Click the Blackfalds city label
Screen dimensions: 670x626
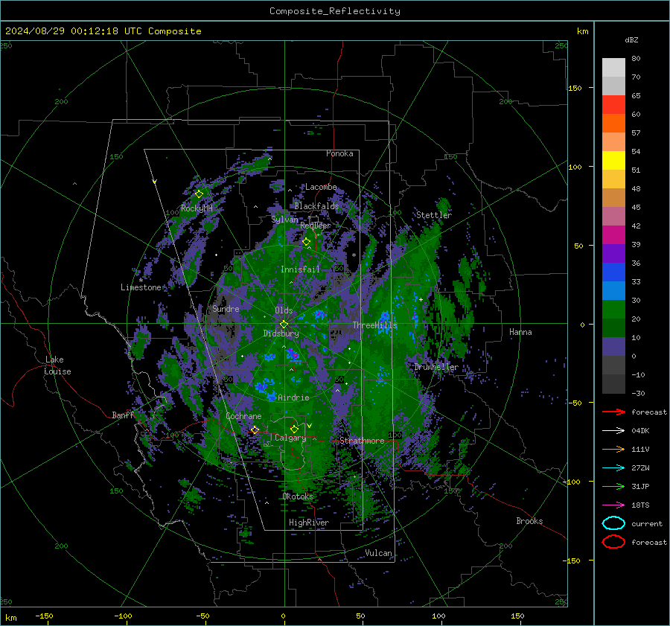(x=316, y=206)
